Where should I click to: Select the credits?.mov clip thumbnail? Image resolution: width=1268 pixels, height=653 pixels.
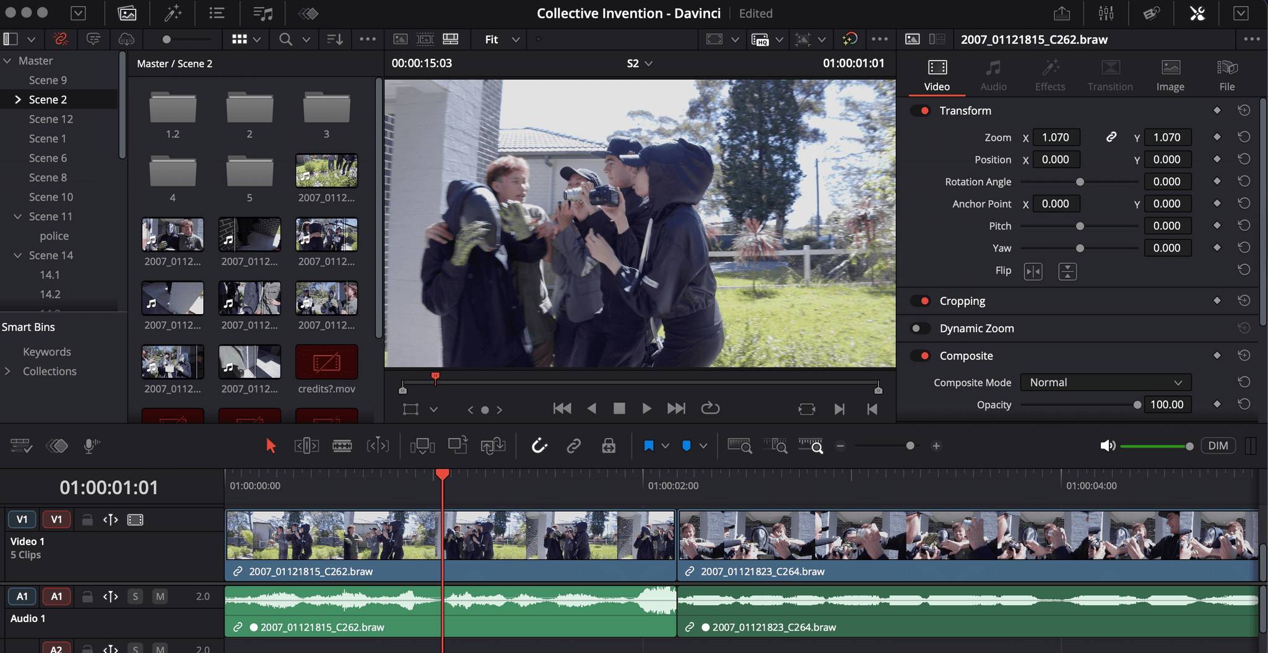click(x=326, y=362)
